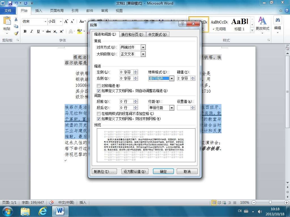Image resolution: width=290 pixels, height=217 pixels.
Task: Click the 确定 button
Action: (x=163, y=172)
